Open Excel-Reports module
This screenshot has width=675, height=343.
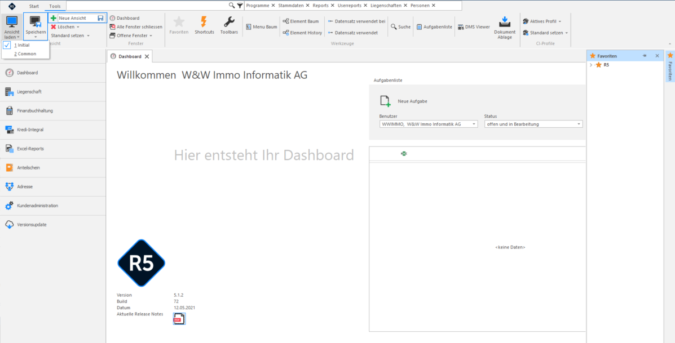53,148
